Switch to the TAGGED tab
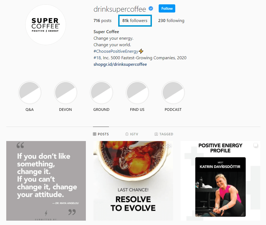266x225 pixels. (x=164, y=134)
